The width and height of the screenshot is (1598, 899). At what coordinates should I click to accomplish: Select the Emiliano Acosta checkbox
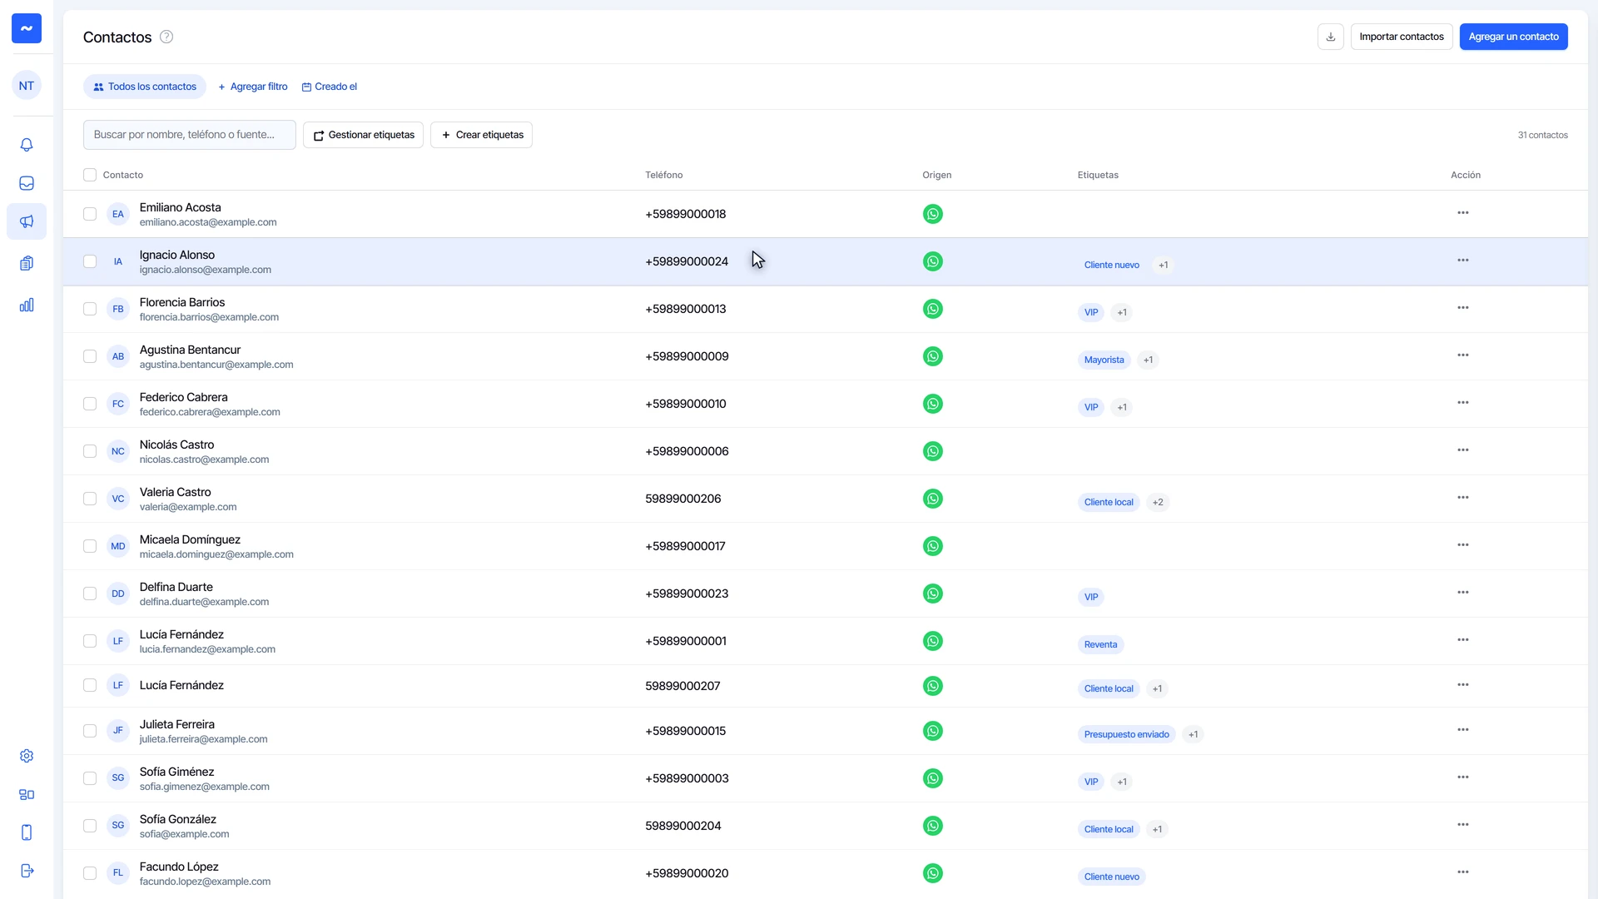tap(90, 214)
